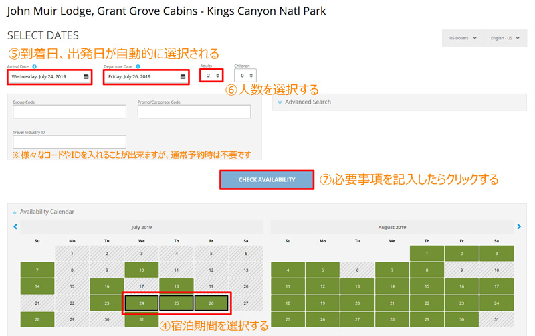This screenshot has height=336, width=535.
Task: Select July 25 in the calendar
Action: point(177,303)
